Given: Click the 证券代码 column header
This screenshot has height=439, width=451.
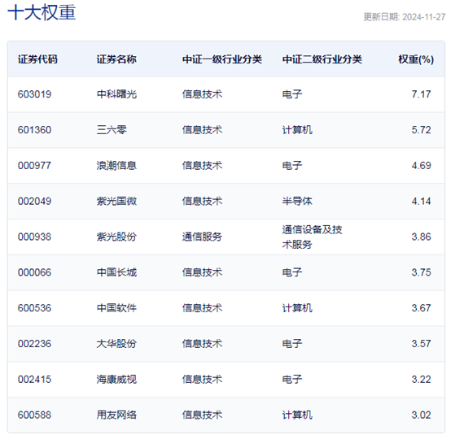Looking at the screenshot, I should tap(37, 59).
